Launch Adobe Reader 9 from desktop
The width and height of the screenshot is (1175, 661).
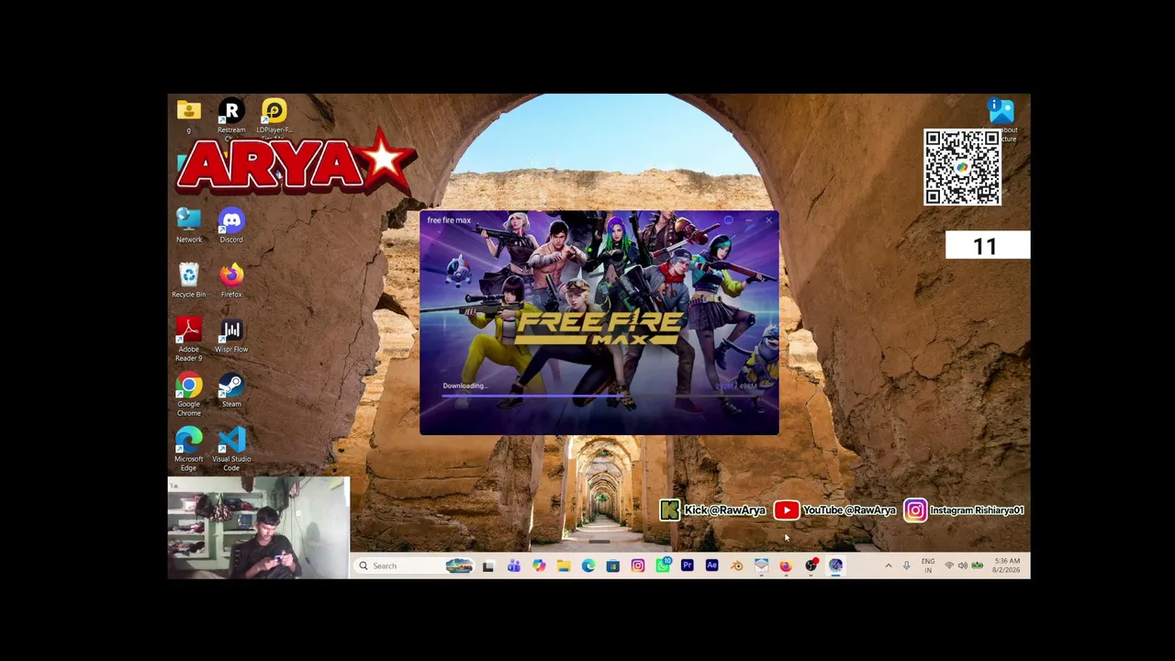(x=189, y=340)
